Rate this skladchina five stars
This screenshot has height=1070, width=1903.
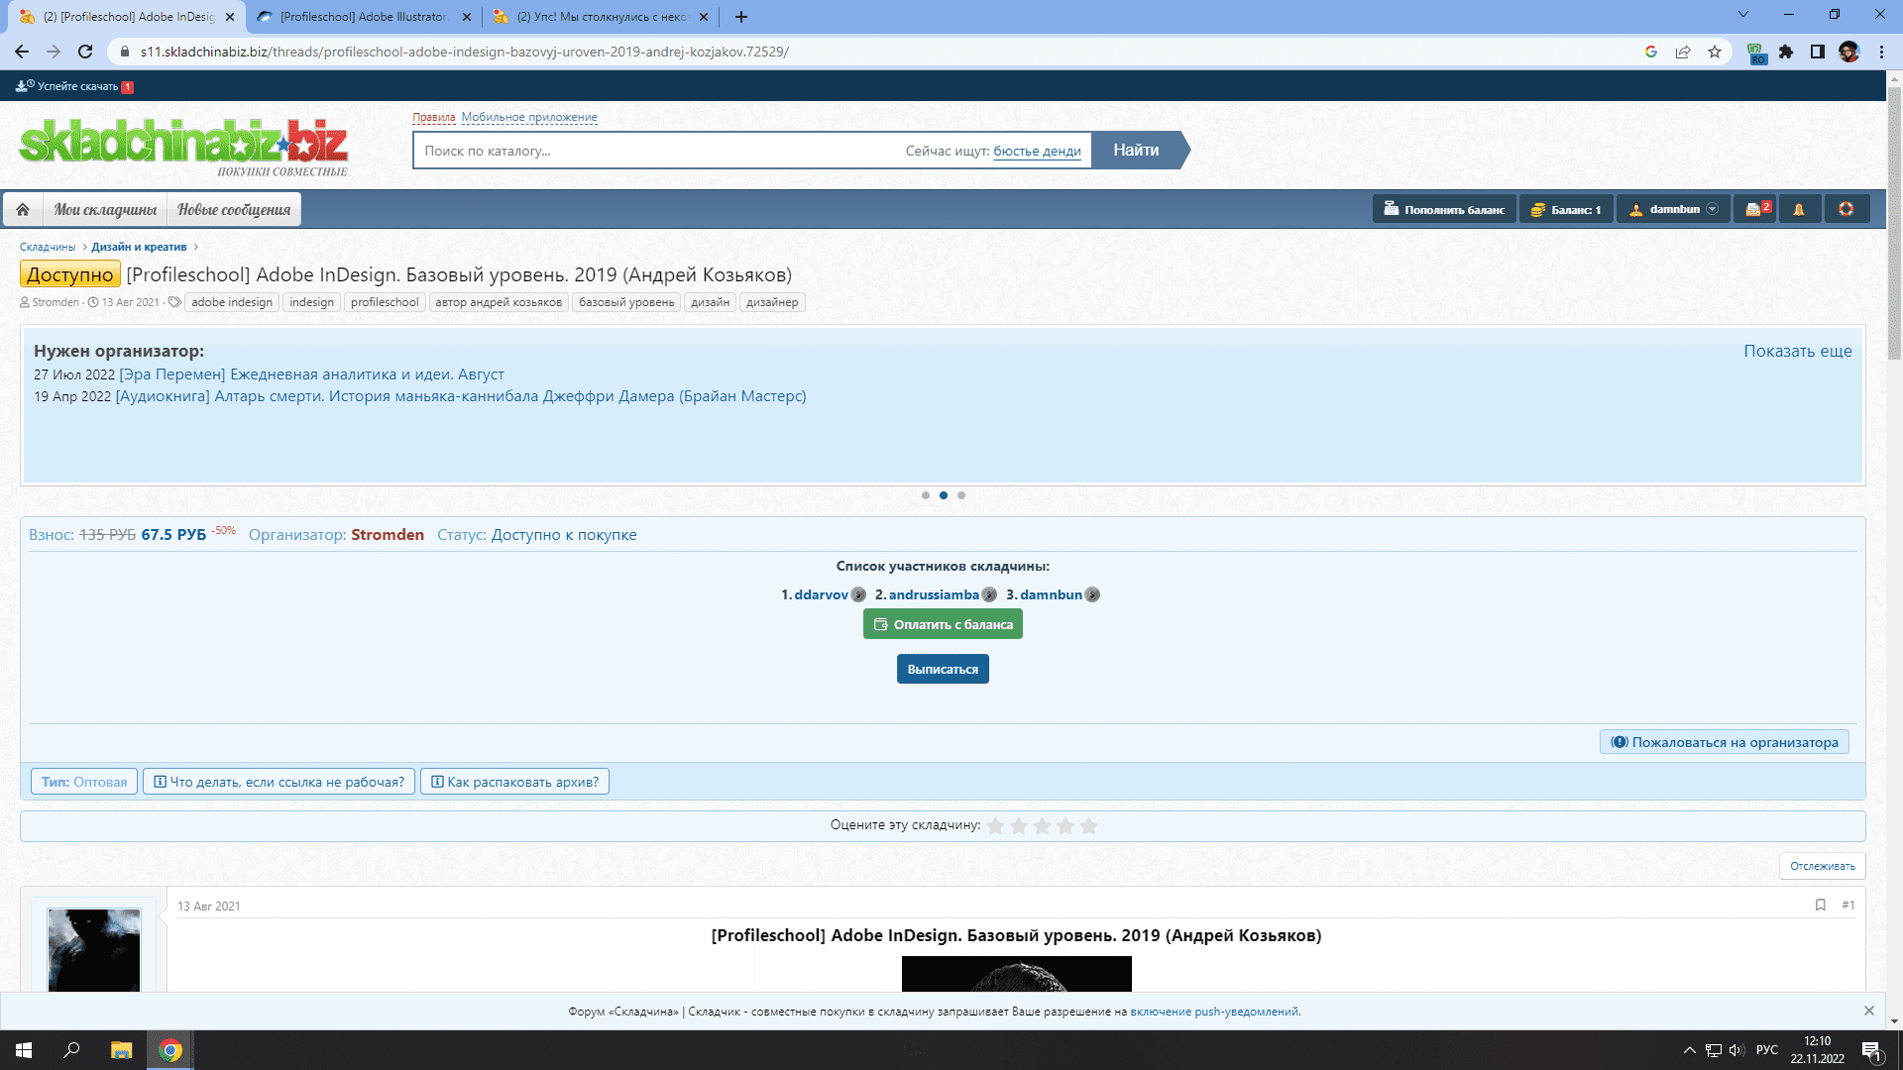(x=1088, y=825)
